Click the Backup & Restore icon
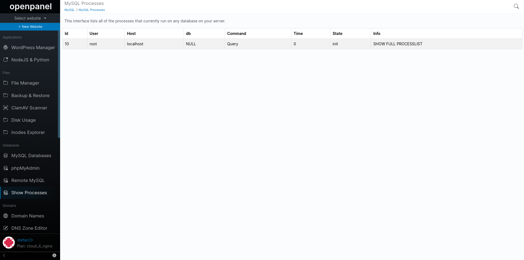 click(x=5, y=95)
